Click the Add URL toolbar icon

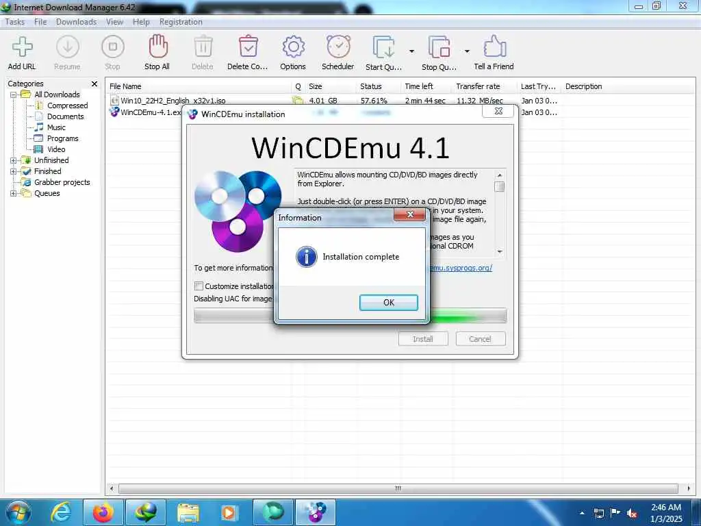[x=22, y=47]
